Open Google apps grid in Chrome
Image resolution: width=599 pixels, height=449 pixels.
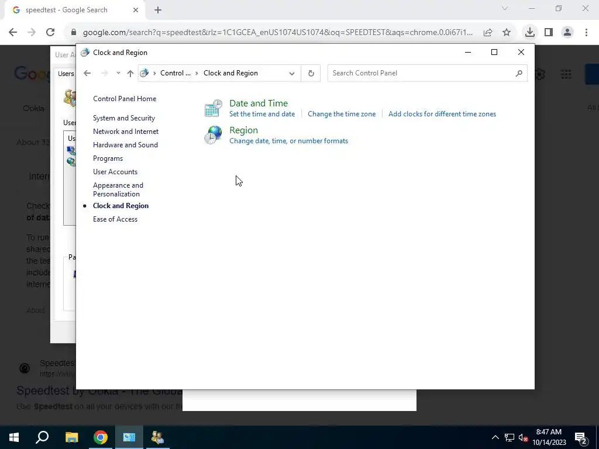coord(566,74)
